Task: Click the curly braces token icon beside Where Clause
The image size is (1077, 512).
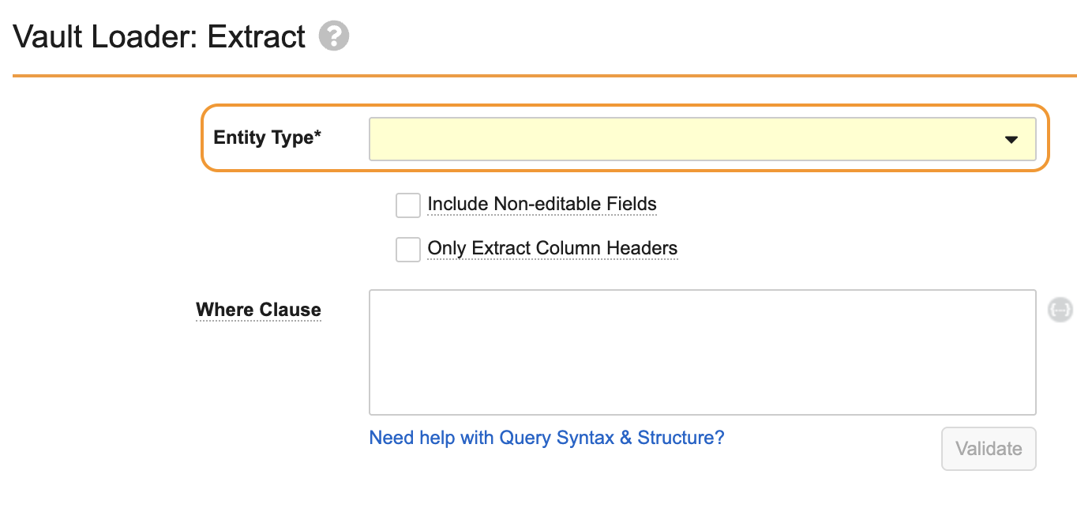Action: 1060,310
